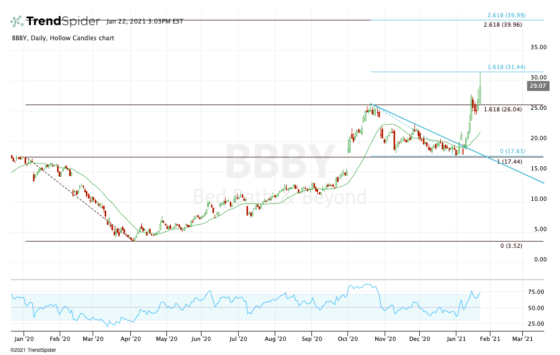Click the Mar '20 date axis label
Image resolution: width=560 pixels, height=355 pixels.
coord(93,339)
